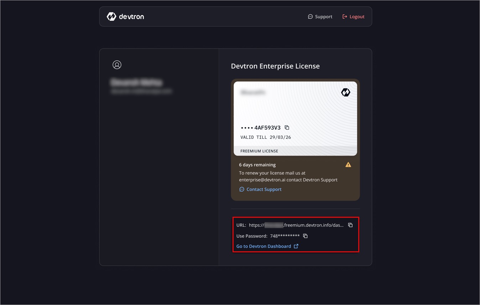
Task: Click the Devtron logo icon in header
Action: [111, 16]
